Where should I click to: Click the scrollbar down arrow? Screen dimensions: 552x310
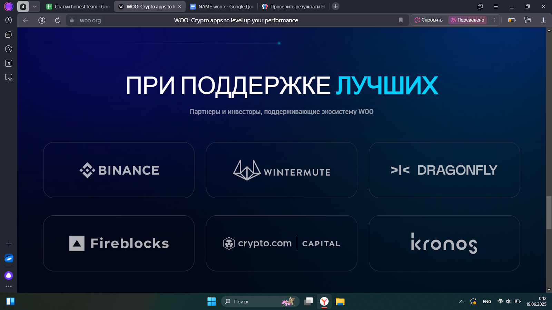(549, 290)
